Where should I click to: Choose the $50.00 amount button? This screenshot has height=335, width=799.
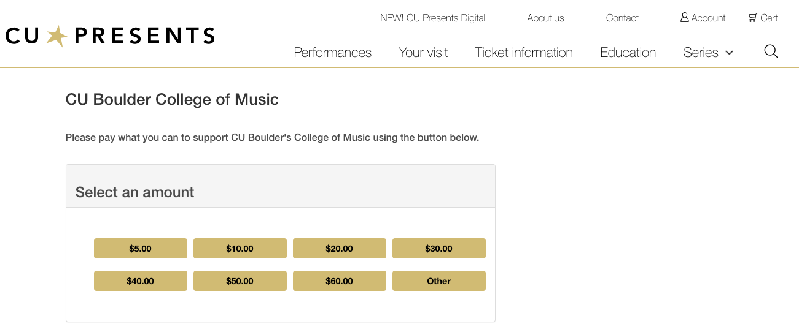pos(240,281)
